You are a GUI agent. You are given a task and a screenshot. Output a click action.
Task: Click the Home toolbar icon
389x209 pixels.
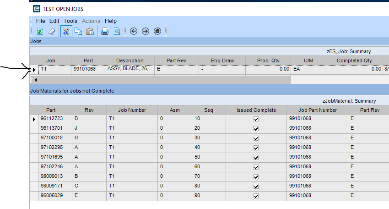tap(157, 31)
